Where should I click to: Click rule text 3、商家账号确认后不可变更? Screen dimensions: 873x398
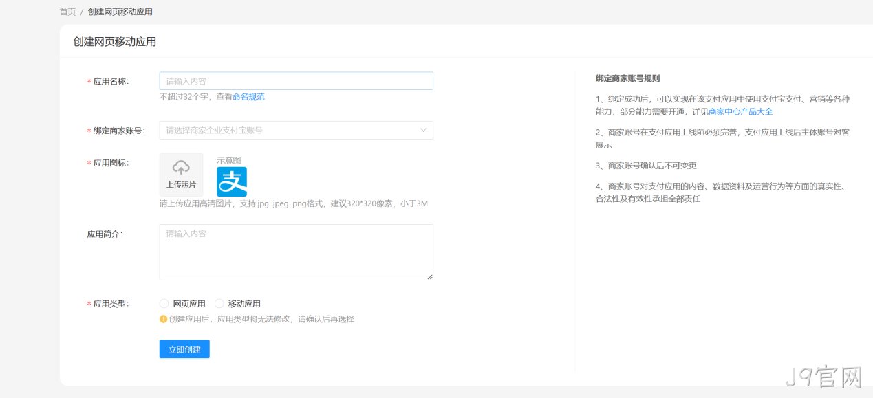click(x=646, y=166)
